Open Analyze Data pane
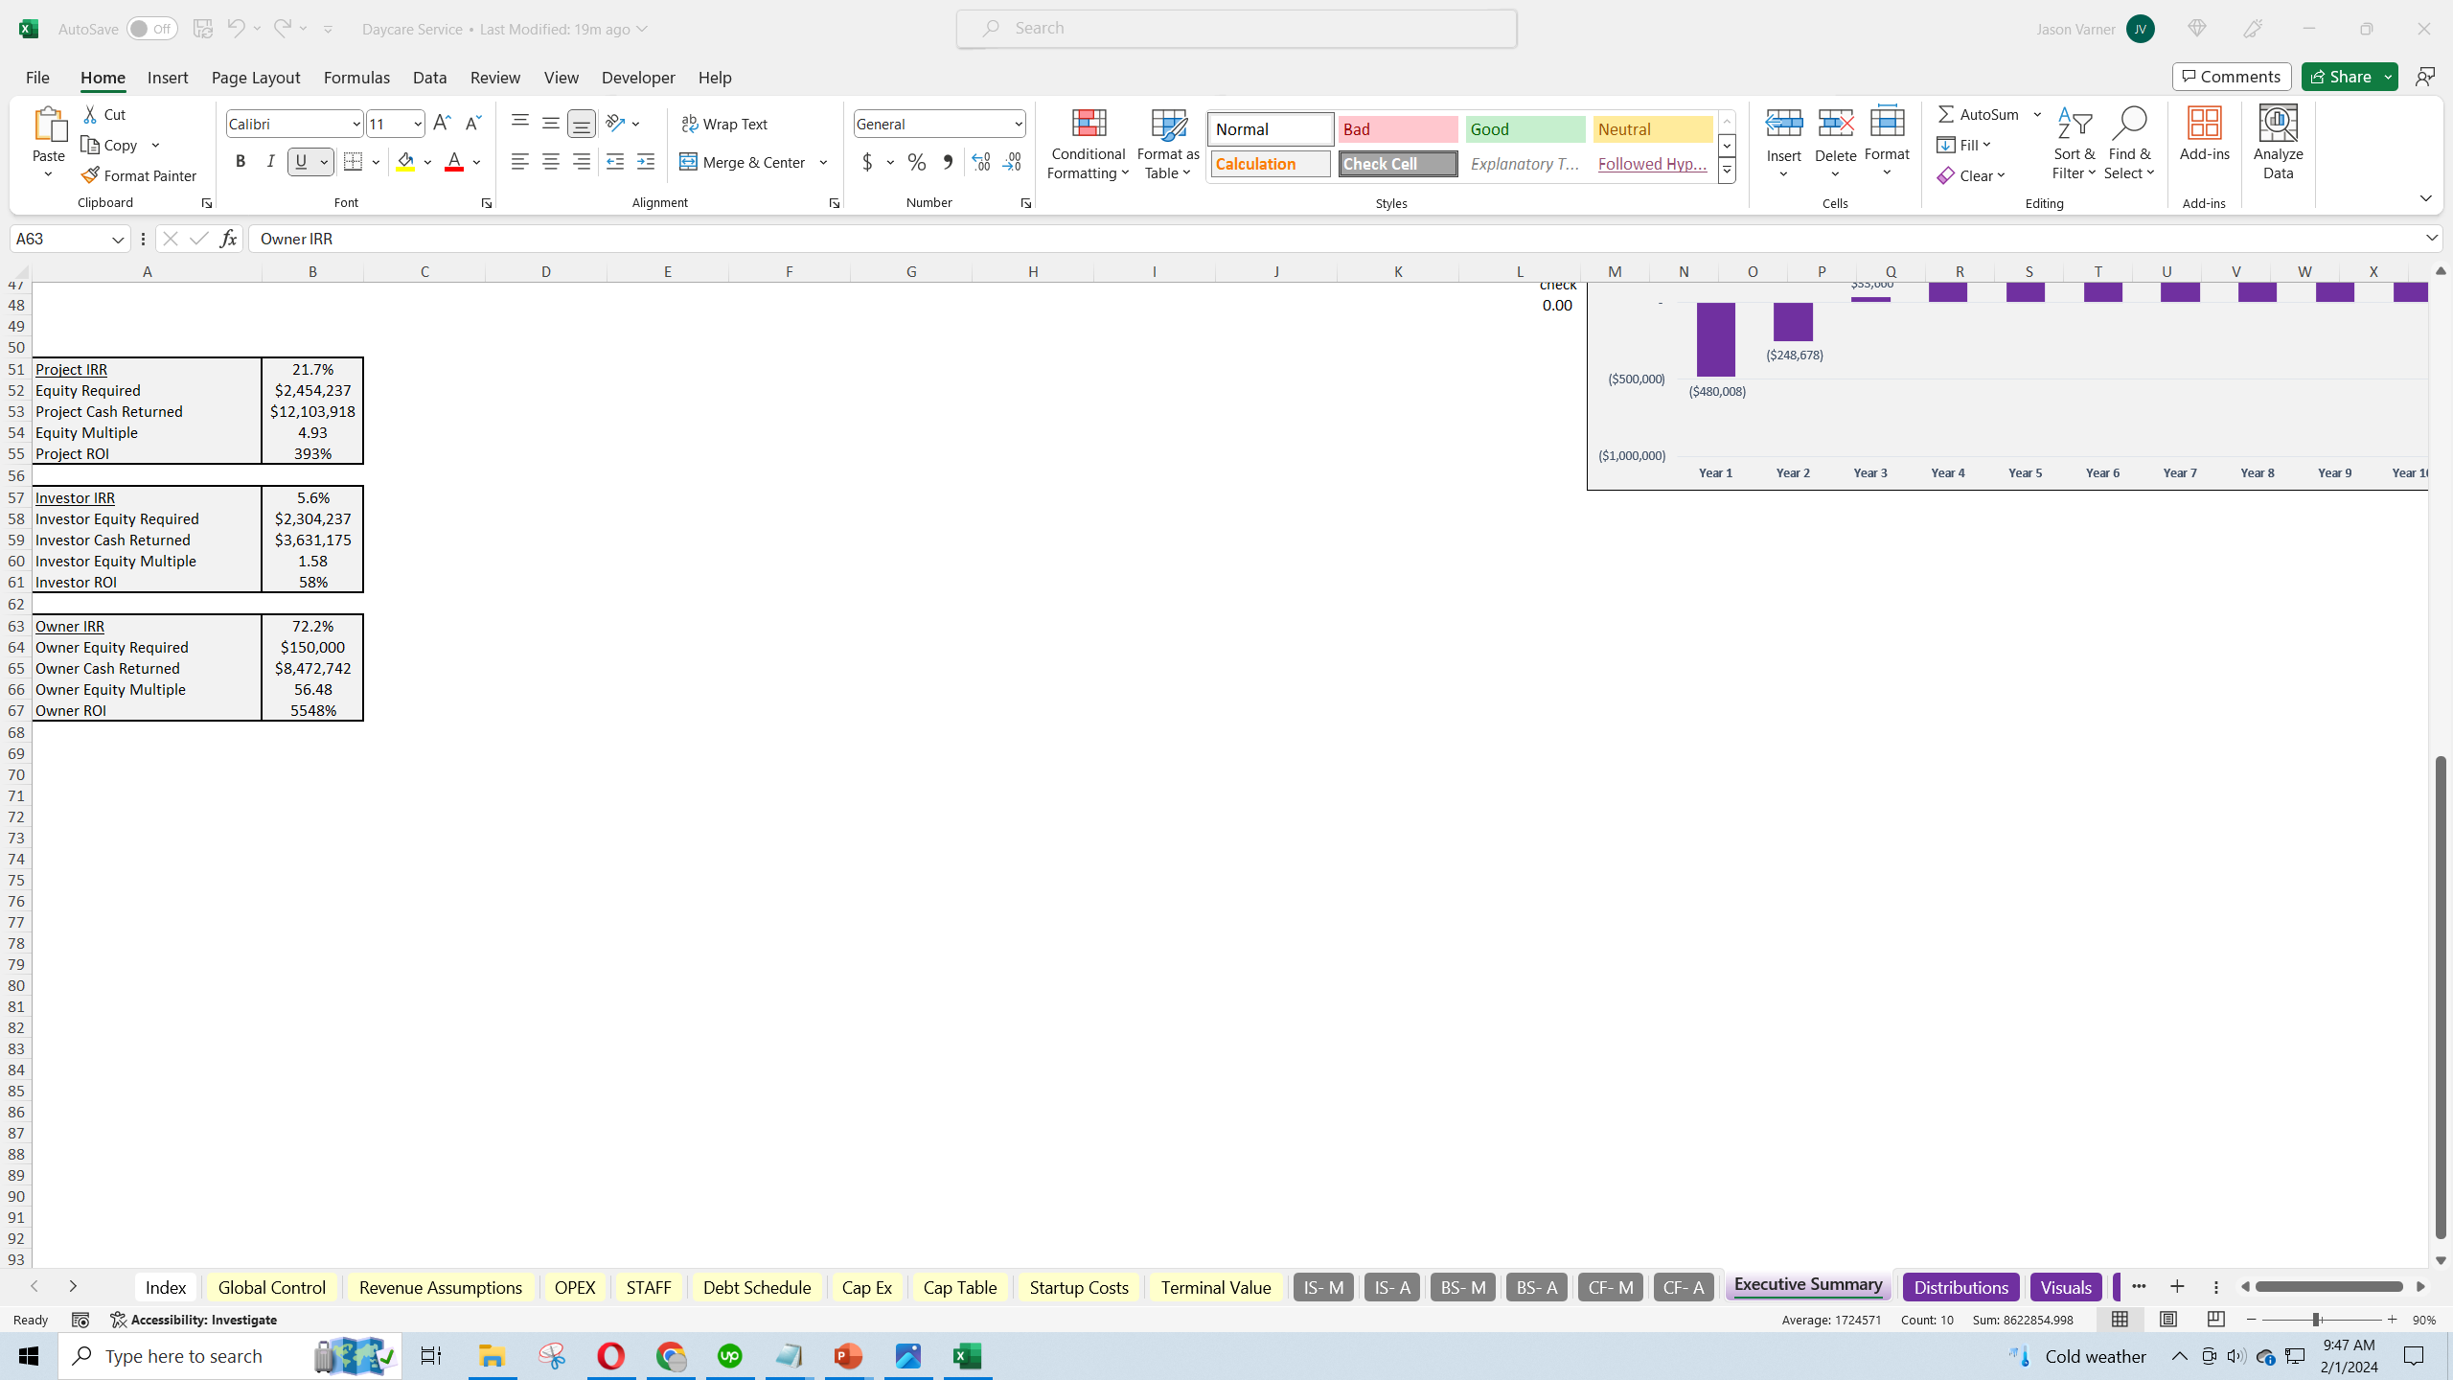The width and height of the screenshot is (2453, 1380). click(2278, 143)
